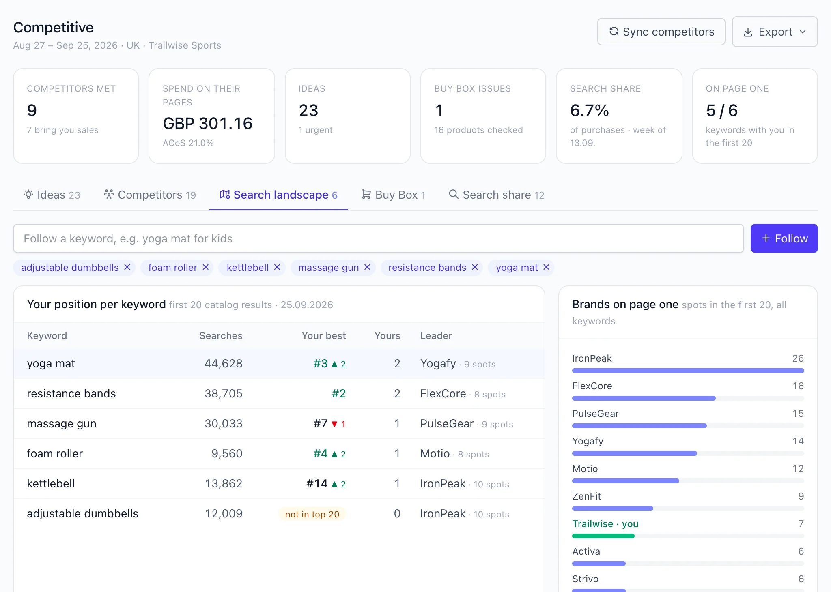Viewport: 831px width, 592px height.
Task: Remove the resistance bands keyword chip
Action: (x=475, y=267)
